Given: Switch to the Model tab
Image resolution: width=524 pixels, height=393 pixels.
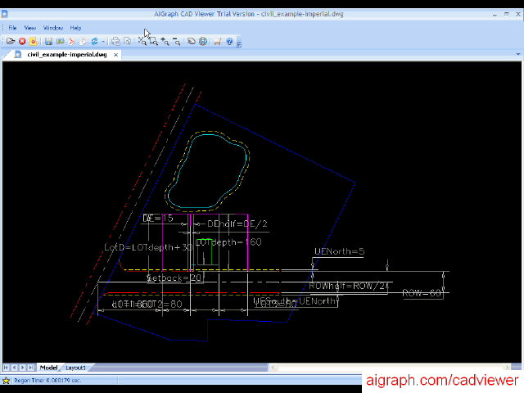Looking at the screenshot, I should point(49,368).
